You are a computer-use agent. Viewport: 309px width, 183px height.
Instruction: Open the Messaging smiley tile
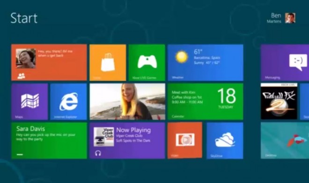pyautogui.click(x=285, y=63)
